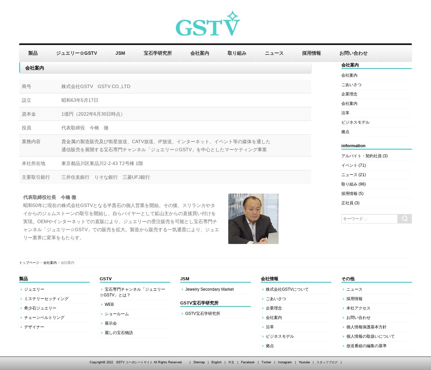Open 正社員 (3) category
Screen dimensions: 431x370
click(x=350, y=203)
